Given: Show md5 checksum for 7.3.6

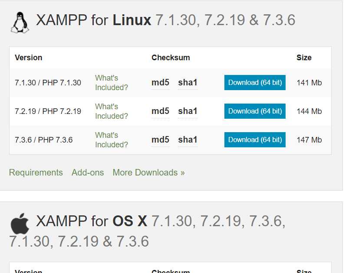Looking at the screenshot, I should coord(160,140).
